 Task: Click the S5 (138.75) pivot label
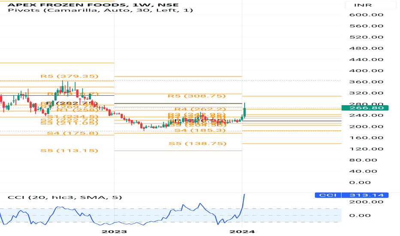coord(198,143)
